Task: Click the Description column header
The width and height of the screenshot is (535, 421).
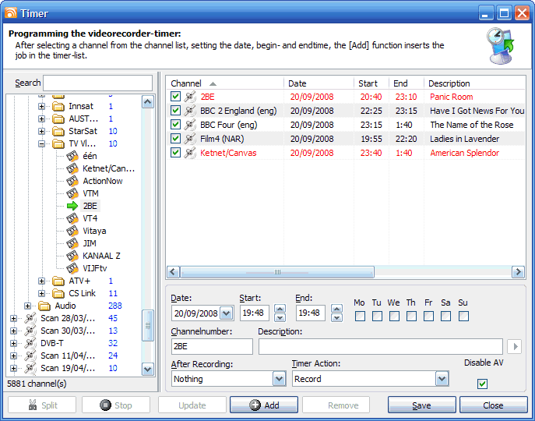Action: point(449,83)
